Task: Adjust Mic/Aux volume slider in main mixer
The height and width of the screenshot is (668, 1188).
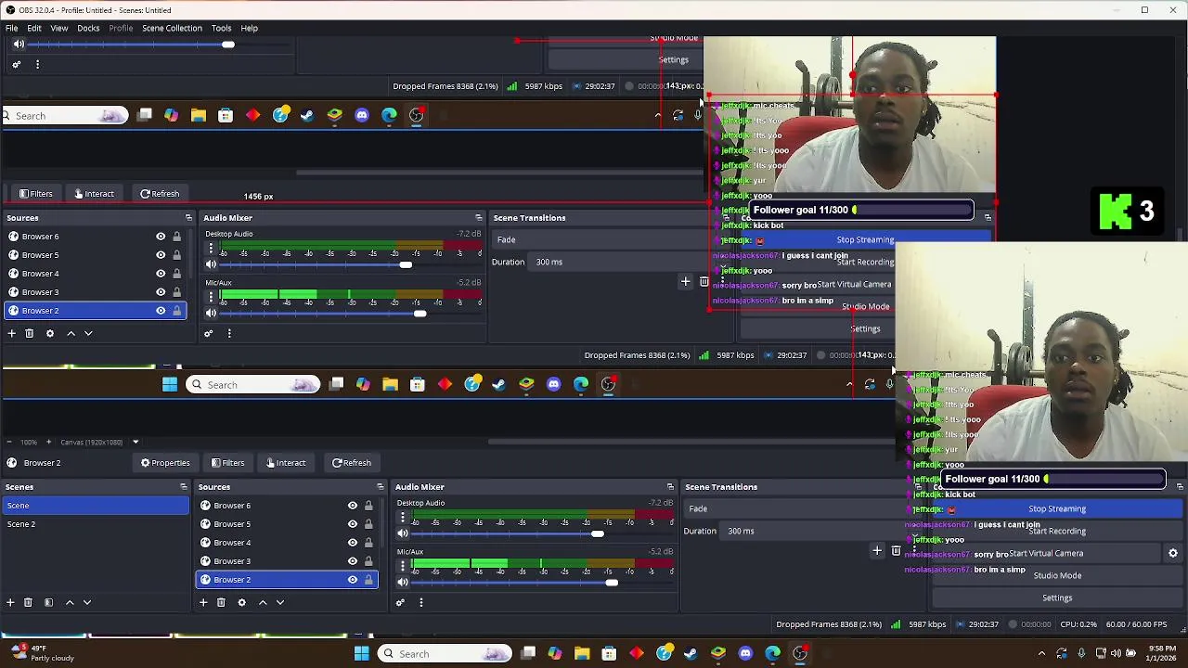Action: pyautogui.click(x=611, y=583)
